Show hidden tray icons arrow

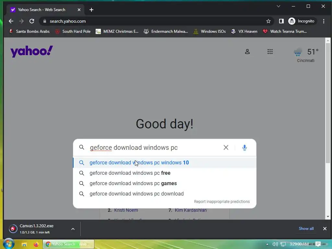click(x=267, y=244)
